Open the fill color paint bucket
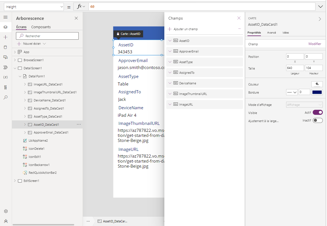Image resolution: width=327 pixels, height=226 pixels. 317,84
